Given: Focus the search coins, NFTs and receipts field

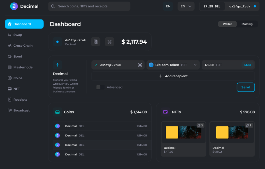Looking at the screenshot, I should coord(89,6).
